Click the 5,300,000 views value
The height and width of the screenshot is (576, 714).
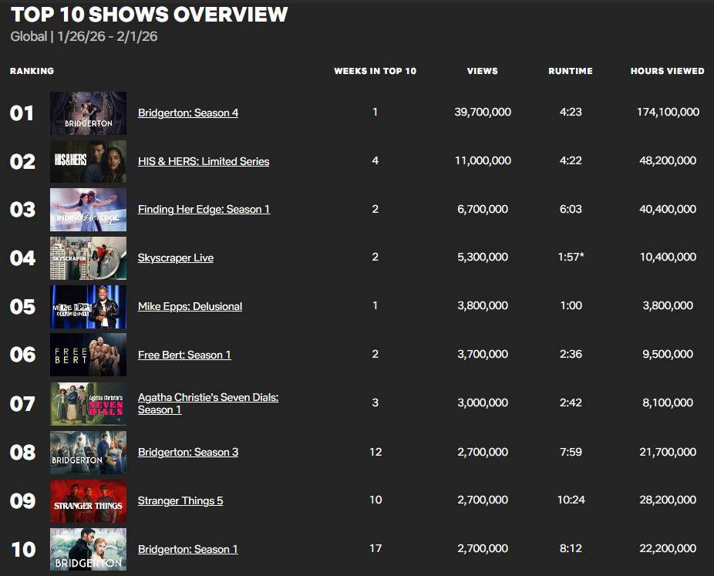click(x=483, y=258)
